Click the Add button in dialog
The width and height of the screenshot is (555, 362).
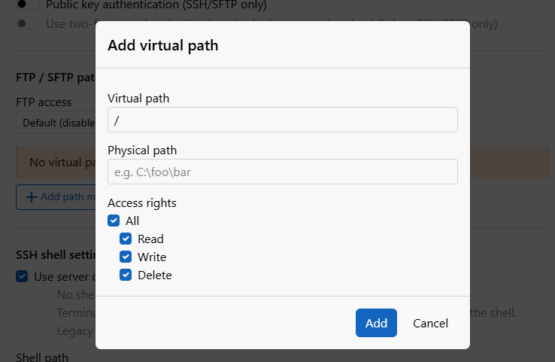376,323
